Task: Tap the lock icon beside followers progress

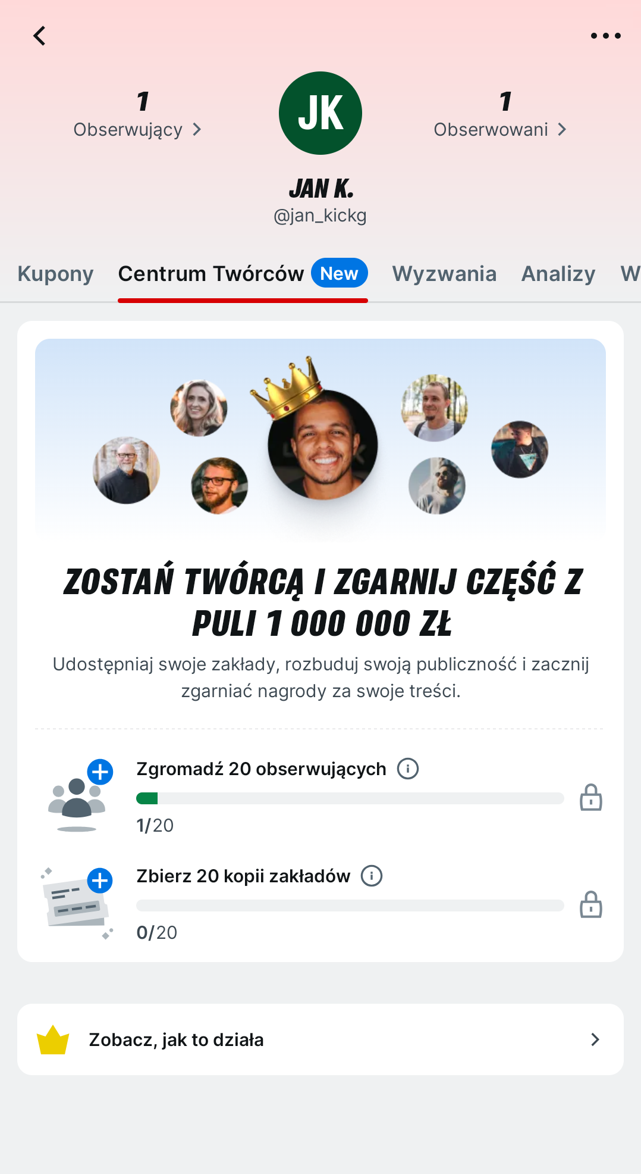Action: tap(591, 798)
